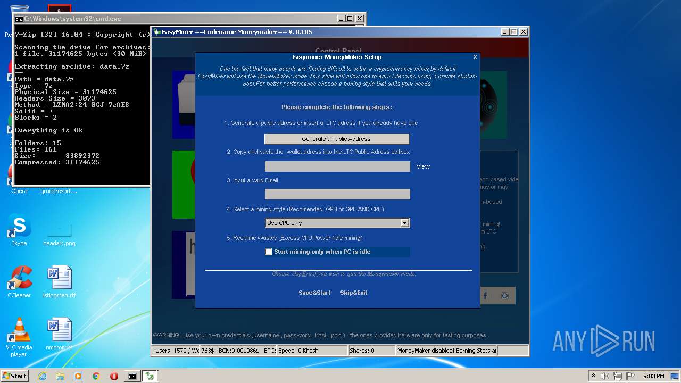Click the MoneyMaker disabled status bar message
This screenshot has height=383, width=681.
pos(446,351)
